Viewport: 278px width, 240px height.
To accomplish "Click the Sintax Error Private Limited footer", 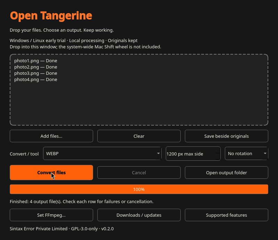I will [x=62, y=229].
